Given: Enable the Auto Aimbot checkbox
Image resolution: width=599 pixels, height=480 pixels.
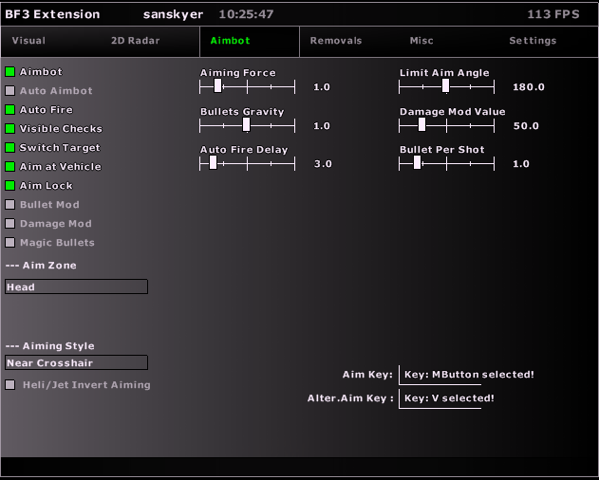Looking at the screenshot, I should 9,90.
